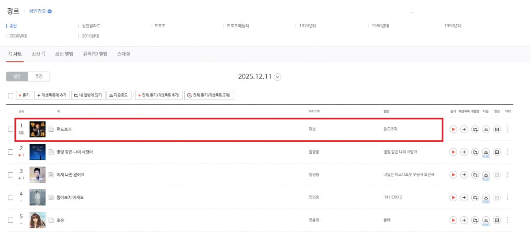Screen dimensions: 530x233
Task: Open the 뮤직PD 앨범 tab
Action: coord(95,54)
